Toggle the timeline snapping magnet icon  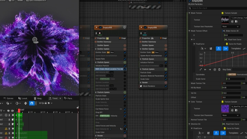(32, 103)
